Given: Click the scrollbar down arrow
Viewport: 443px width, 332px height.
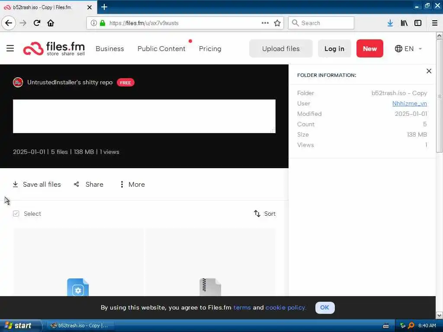Looking at the screenshot, I should (439, 315).
